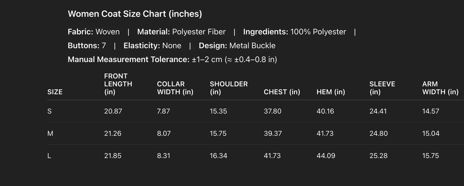Click the CHEST column header

(x=282, y=92)
